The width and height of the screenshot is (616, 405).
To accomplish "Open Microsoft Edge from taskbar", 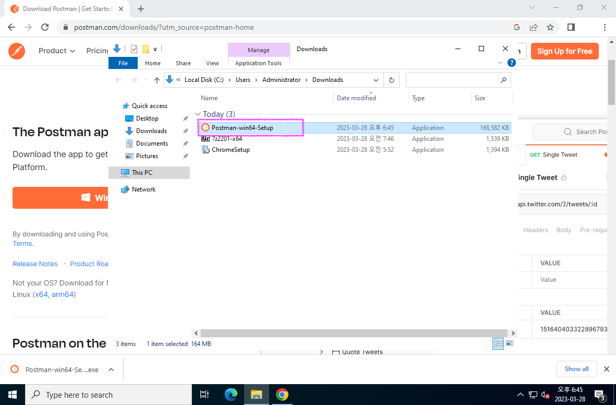I will pos(231,395).
